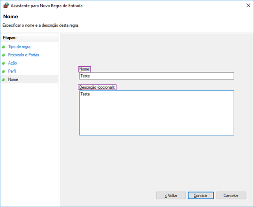Go to the Tipo de regra step

19,47
